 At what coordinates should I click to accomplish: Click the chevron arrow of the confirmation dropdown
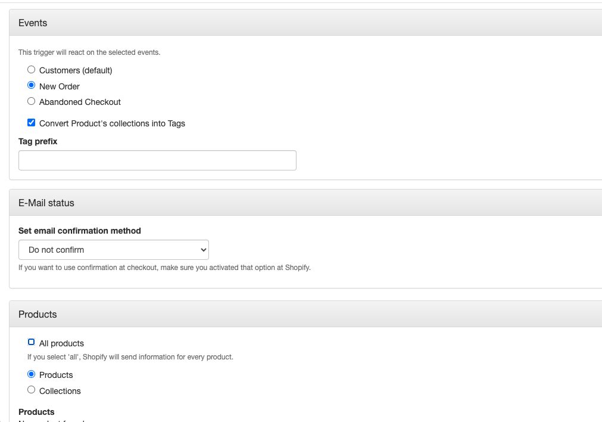204,250
